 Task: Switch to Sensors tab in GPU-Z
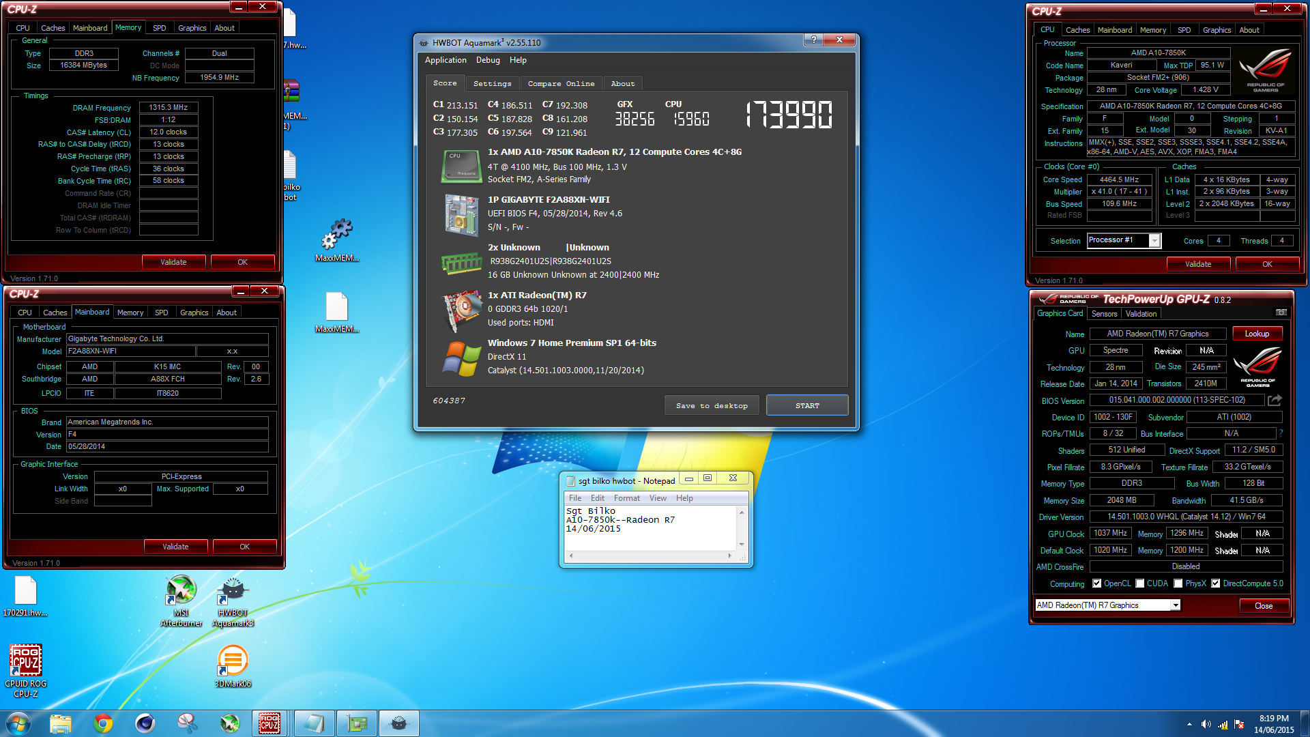[1104, 314]
